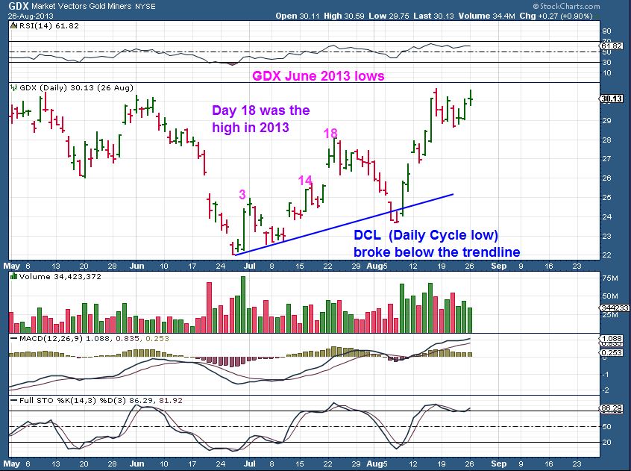The width and height of the screenshot is (631, 471).
Task: Click the RSI legend marker icon
Action: 13,26
